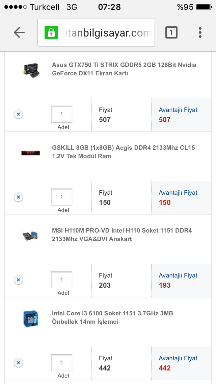Image resolution: width=216 pixels, height=384 pixels.
Task: Remove the MSI H110M motherboard item
Action: click(19, 280)
